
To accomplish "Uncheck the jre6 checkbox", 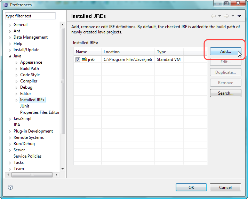I will 78,59.
